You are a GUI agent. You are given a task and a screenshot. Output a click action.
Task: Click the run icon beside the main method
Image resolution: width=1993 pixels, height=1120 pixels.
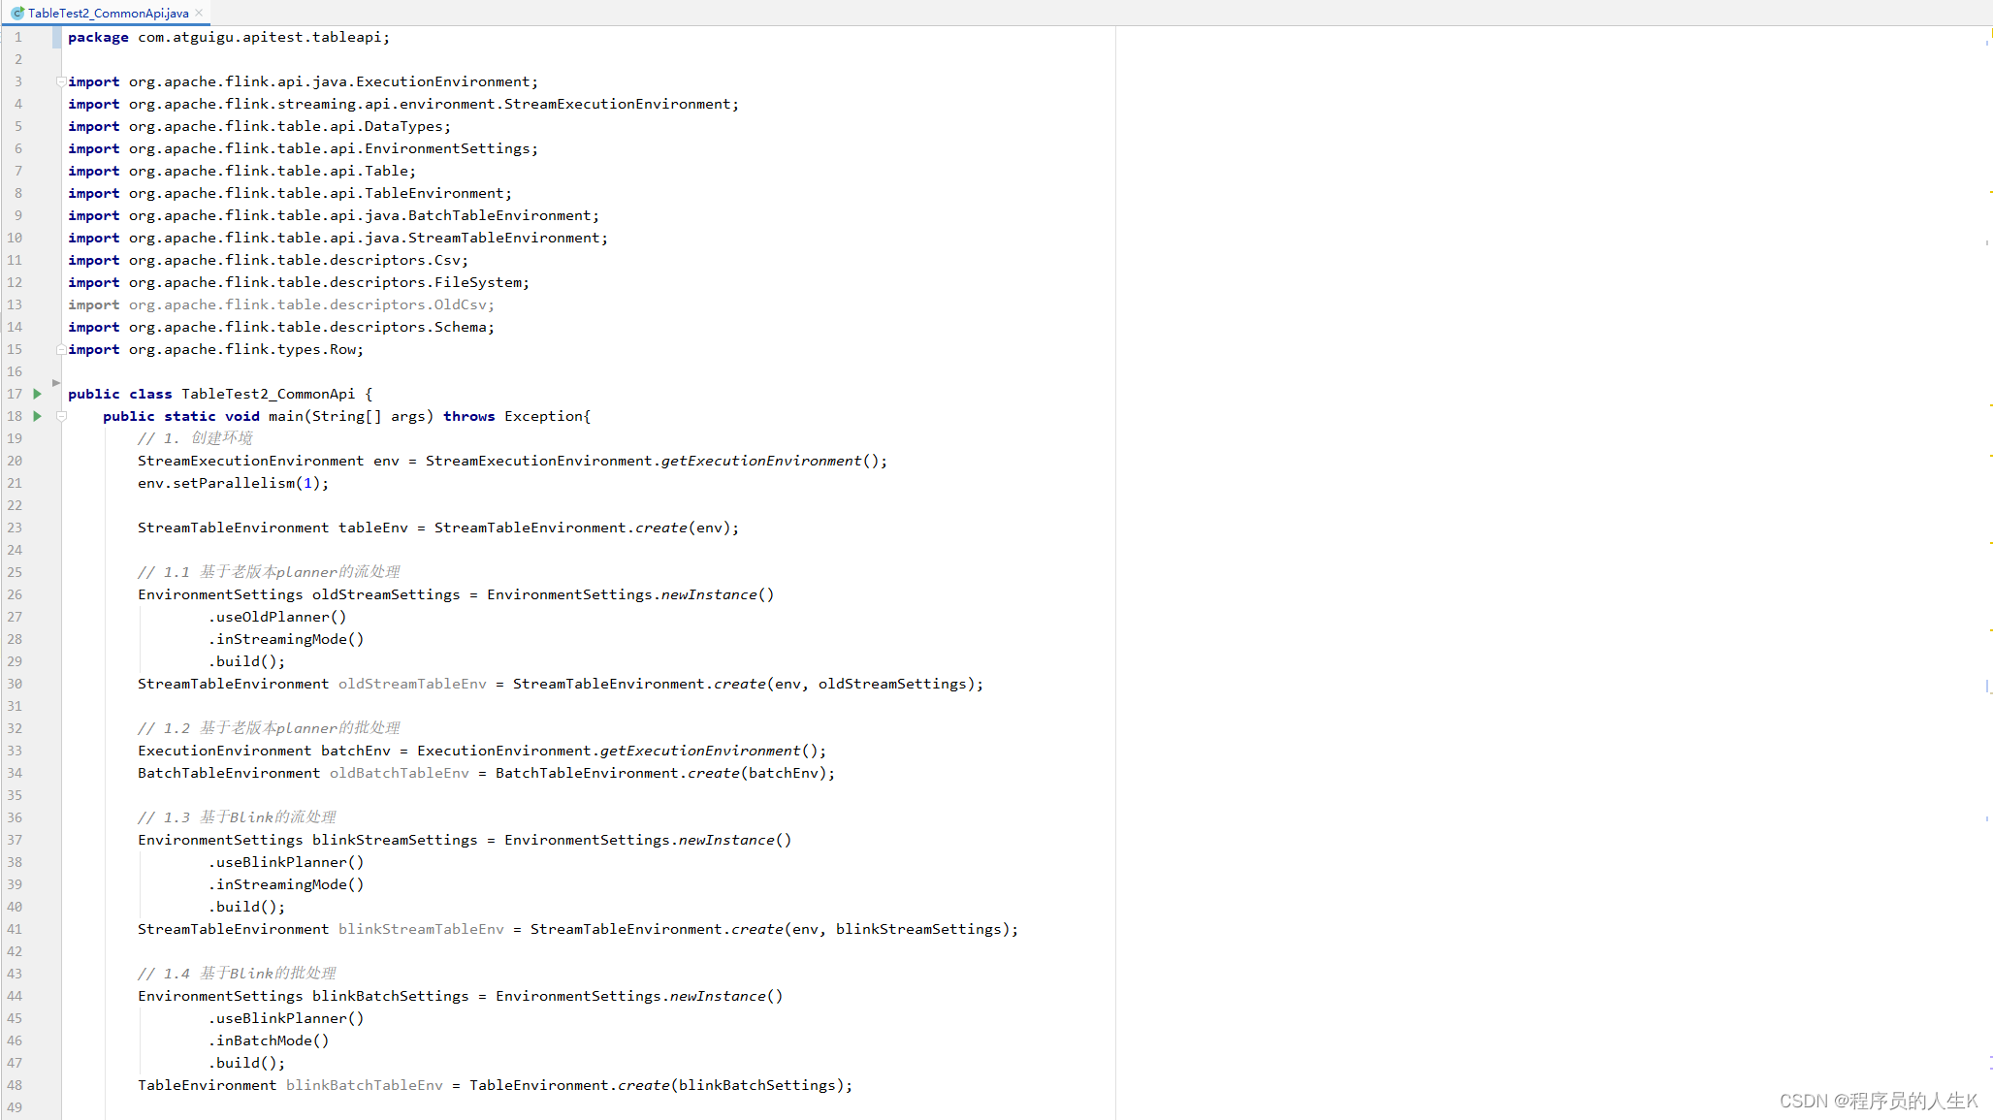[x=37, y=416]
